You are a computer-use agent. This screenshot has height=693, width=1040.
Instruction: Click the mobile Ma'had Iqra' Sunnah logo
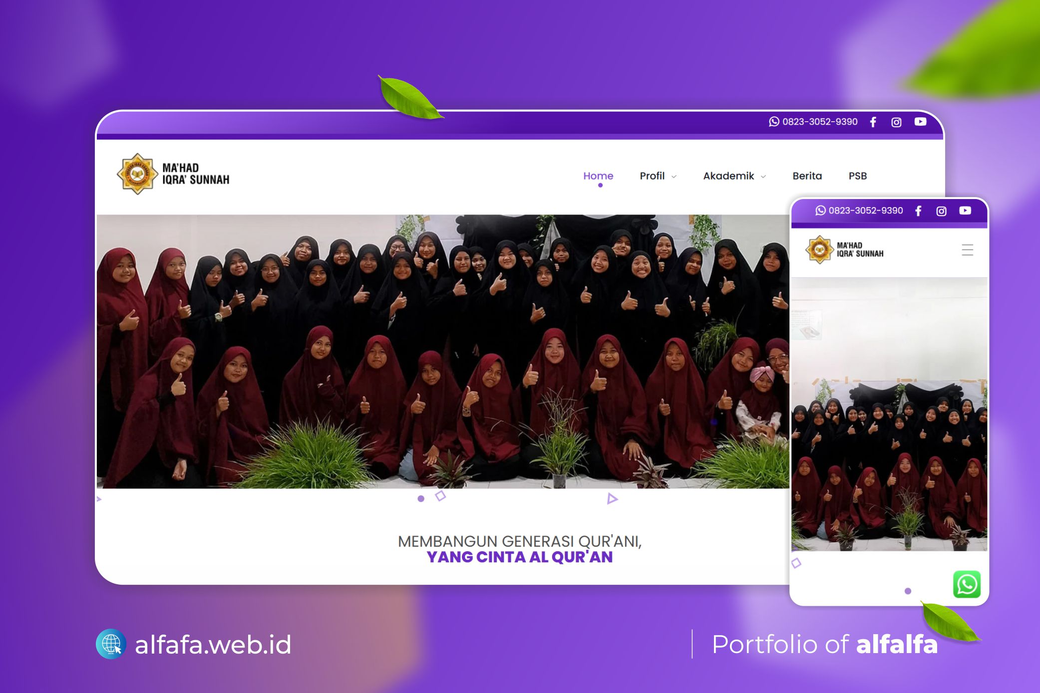click(844, 249)
